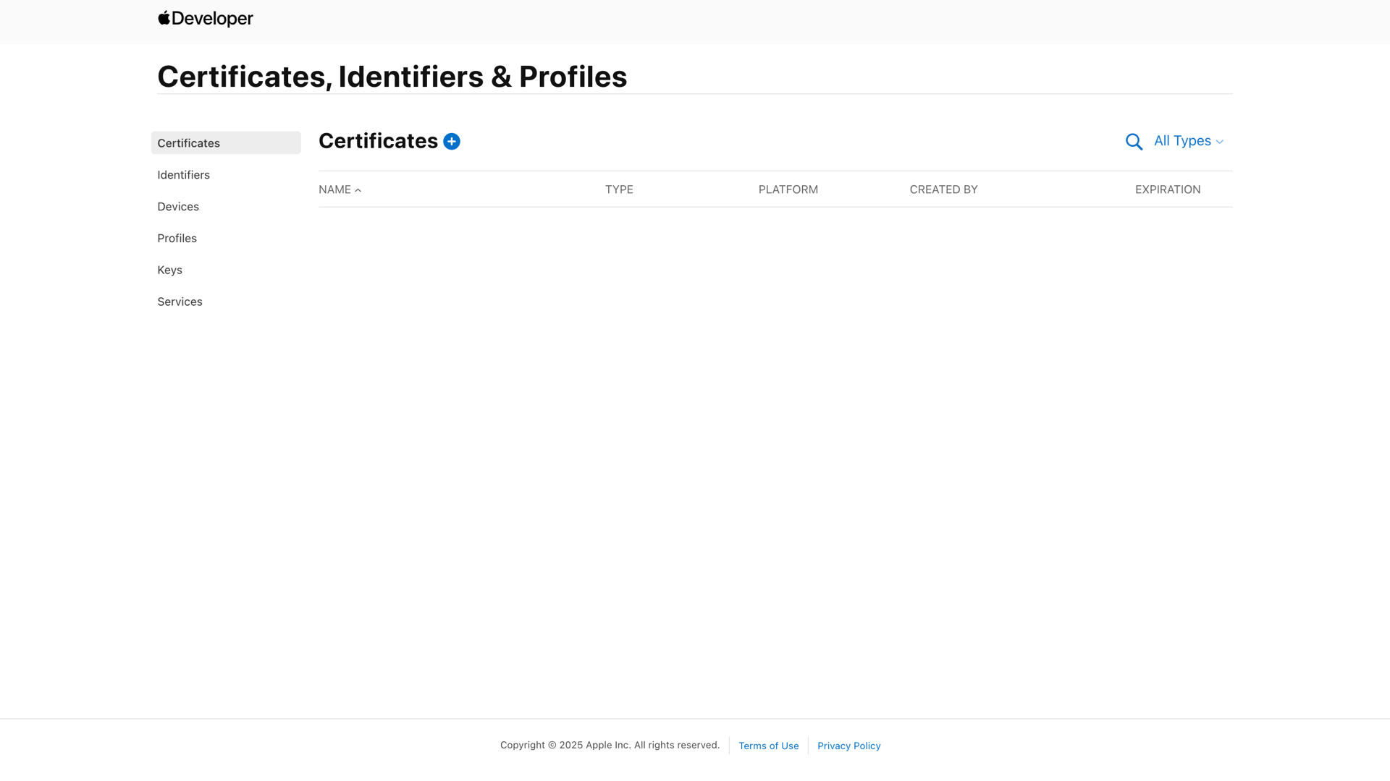Click the Apple Developer logo

[x=205, y=18]
